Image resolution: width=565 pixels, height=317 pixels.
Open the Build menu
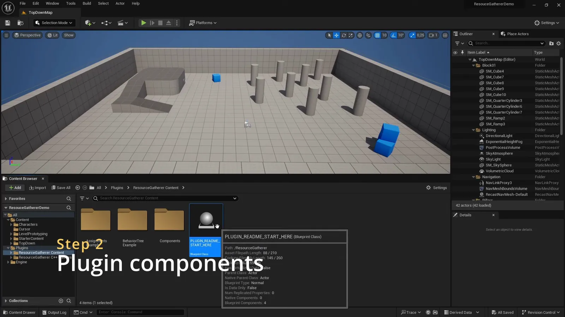[x=87, y=4]
